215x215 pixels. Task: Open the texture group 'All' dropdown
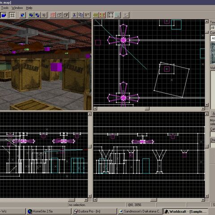[212, 28]
